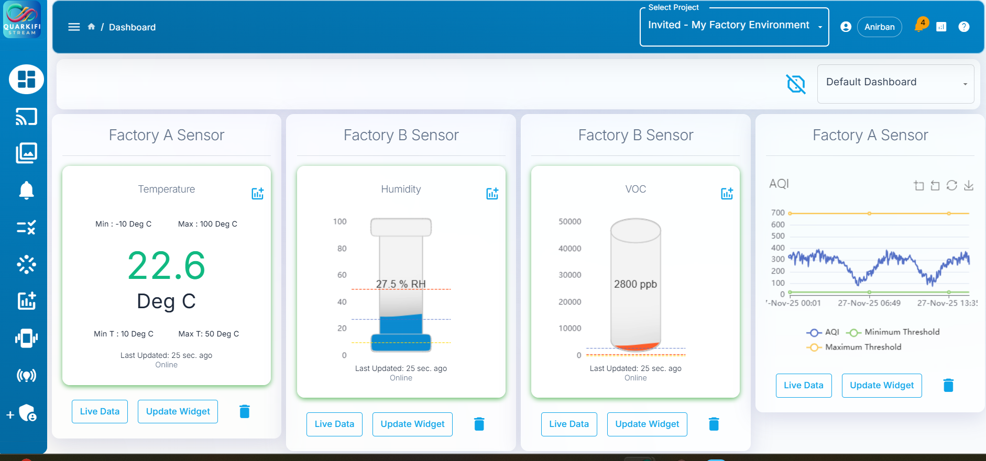The height and width of the screenshot is (461, 986).
Task: Toggle AQI series in chart legend
Action: pyautogui.click(x=823, y=332)
